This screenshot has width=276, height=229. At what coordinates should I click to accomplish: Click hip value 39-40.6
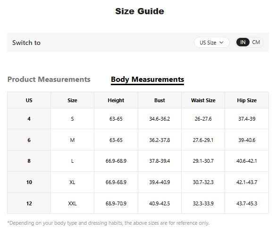pos(247,140)
